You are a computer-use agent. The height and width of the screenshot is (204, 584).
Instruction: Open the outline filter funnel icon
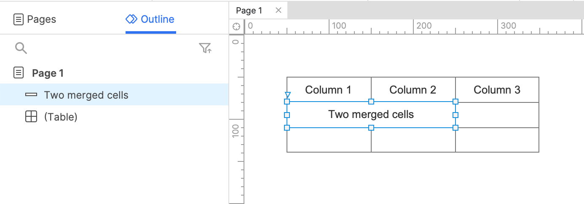tap(205, 48)
